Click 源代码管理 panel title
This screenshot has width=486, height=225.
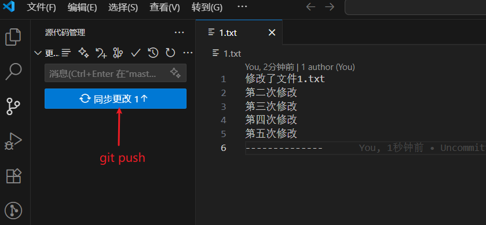click(65, 32)
